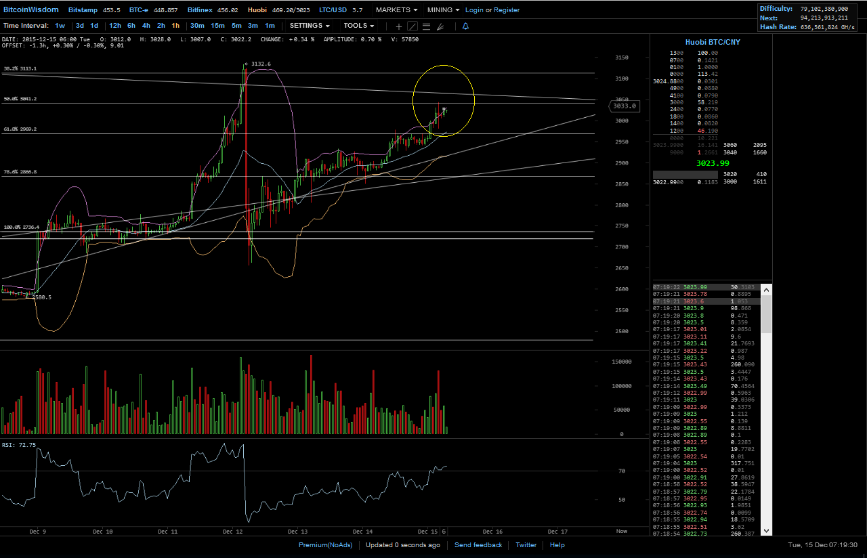Click the 3024.8800 ask order row
This screenshot has width=867, height=558.
(x=685, y=81)
